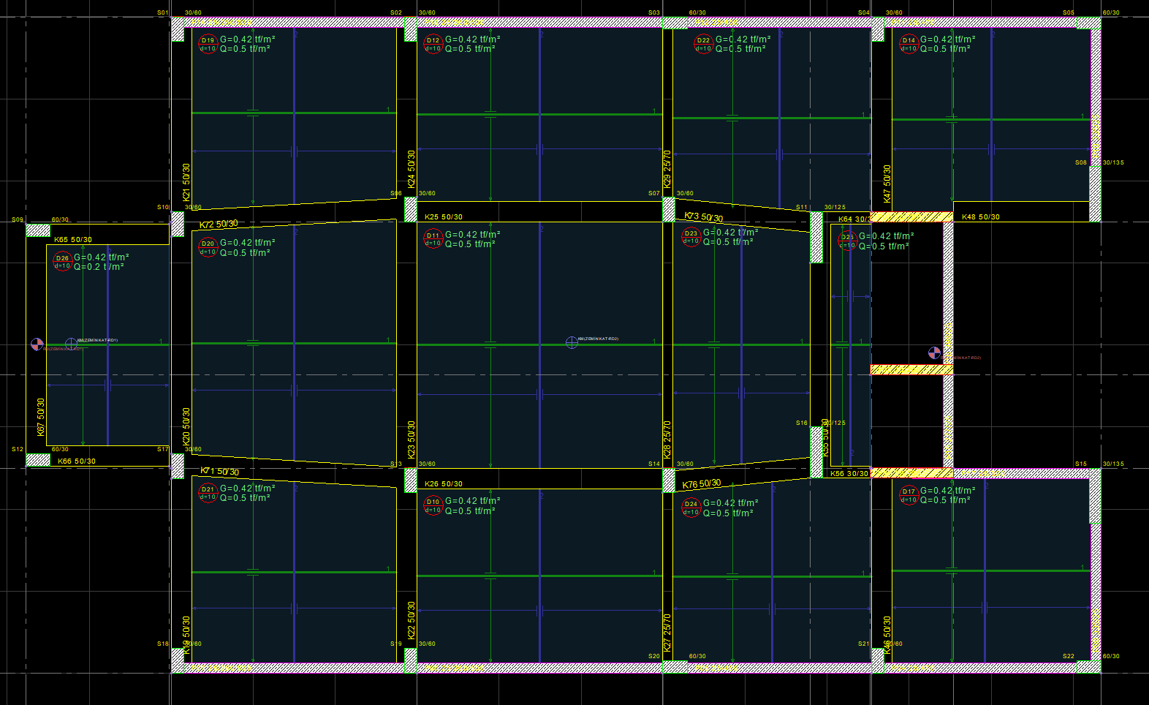Click the Q=0.2 load text in slab D26
This screenshot has width=1149, height=705.
(x=99, y=267)
